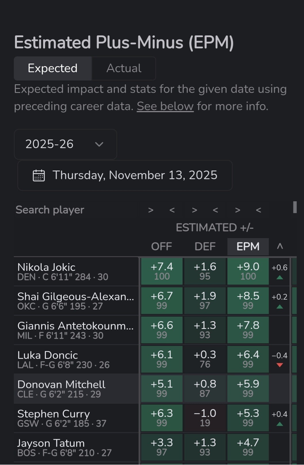Click the less-than filter above the DEF column
This screenshot has width=304, height=465.
[x=215, y=210]
